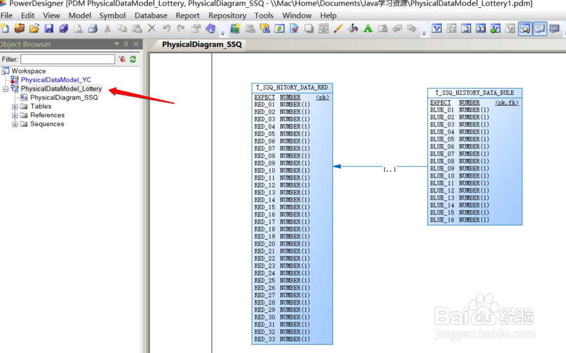This screenshot has width=566, height=353.
Task: Click the Paste toolbar icon
Action: click(137, 28)
